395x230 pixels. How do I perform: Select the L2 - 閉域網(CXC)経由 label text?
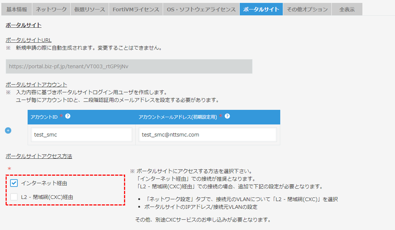coord(47,197)
